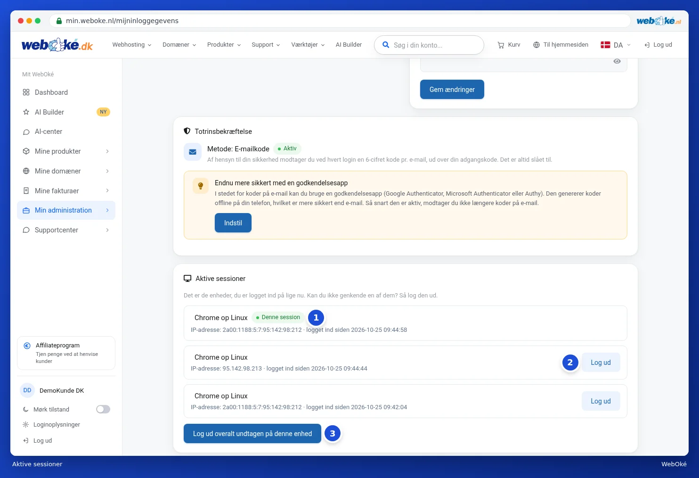
Task: Open the shopping cart icon (Kurv)
Action: click(501, 45)
